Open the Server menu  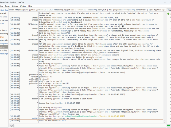pos(7,6)
